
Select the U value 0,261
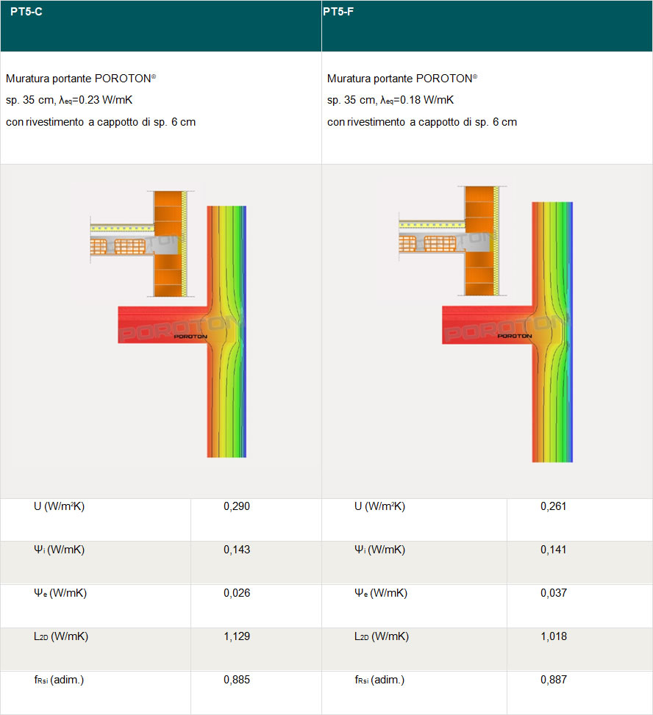[554, 506]
